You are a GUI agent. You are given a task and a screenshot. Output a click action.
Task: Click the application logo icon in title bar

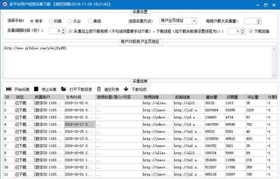(5, 4)
